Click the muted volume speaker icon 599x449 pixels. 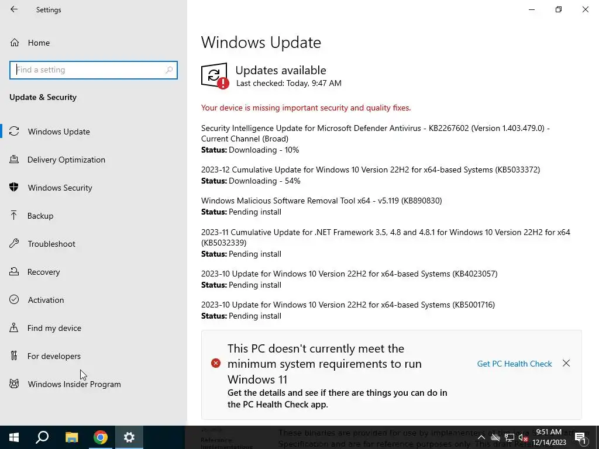[524, 437]
